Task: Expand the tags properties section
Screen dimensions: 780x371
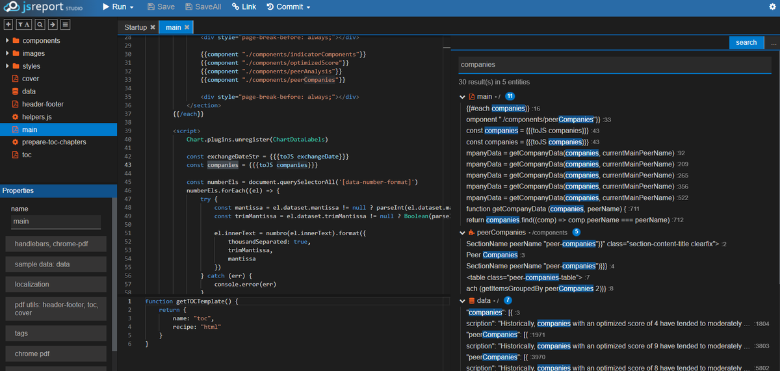Action: [56, 333]
